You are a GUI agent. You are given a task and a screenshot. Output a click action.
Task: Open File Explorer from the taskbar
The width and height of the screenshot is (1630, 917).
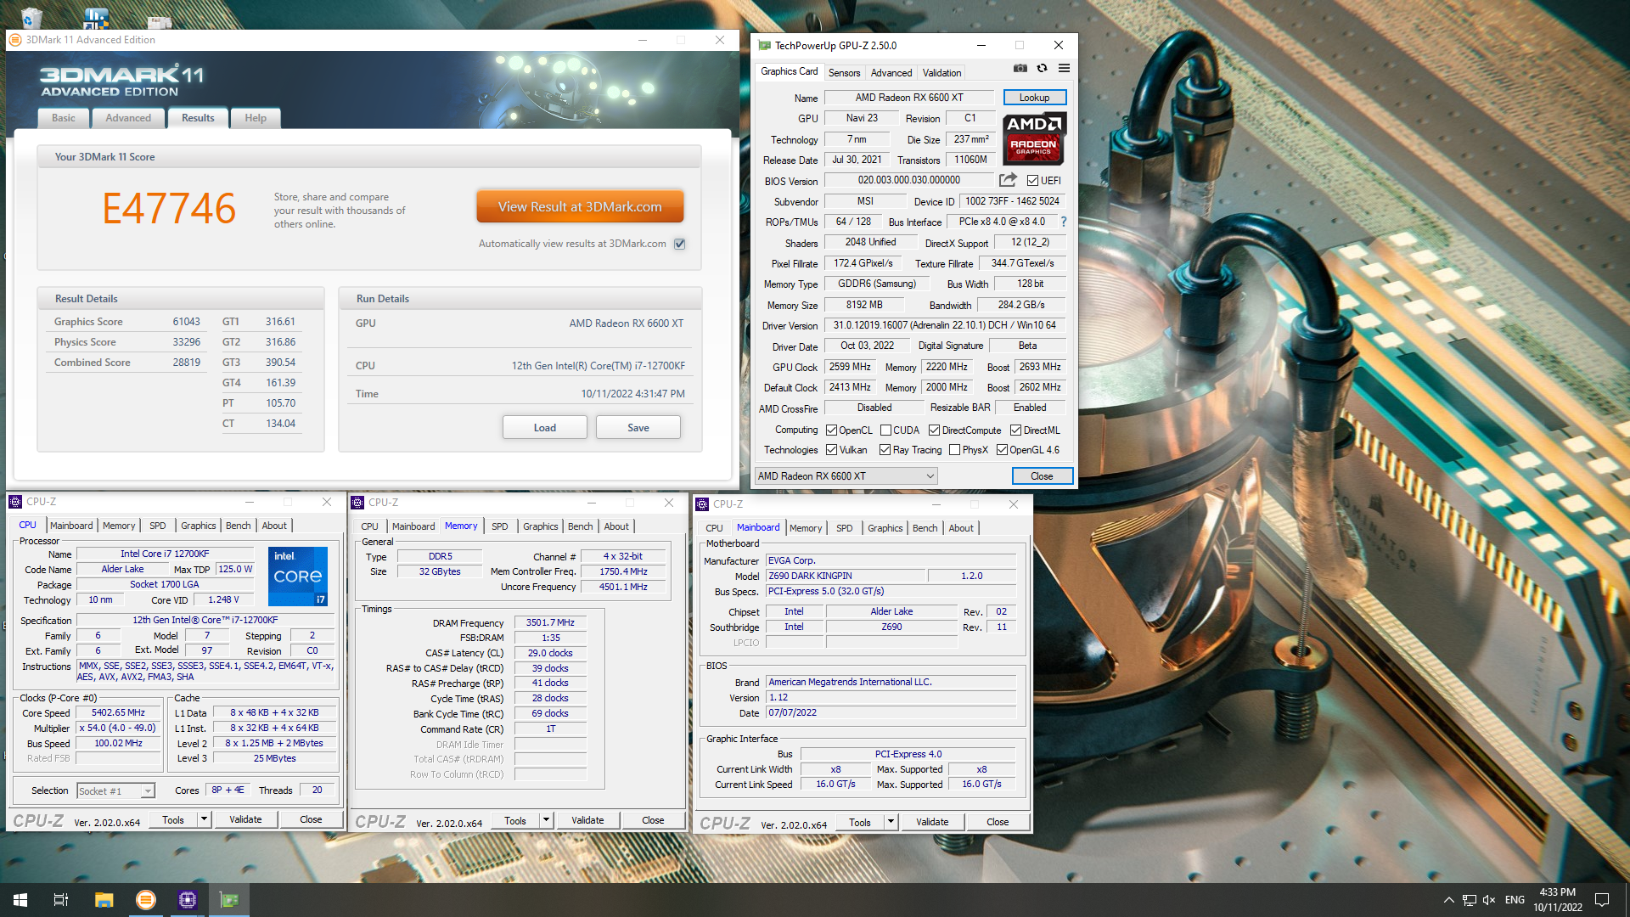(104, 900)
